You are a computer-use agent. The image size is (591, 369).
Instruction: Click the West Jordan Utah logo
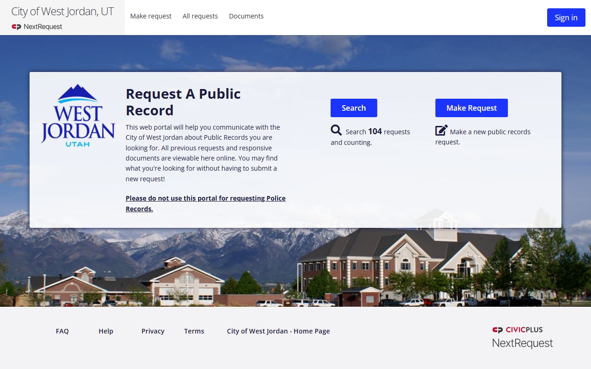click(78, 116)
